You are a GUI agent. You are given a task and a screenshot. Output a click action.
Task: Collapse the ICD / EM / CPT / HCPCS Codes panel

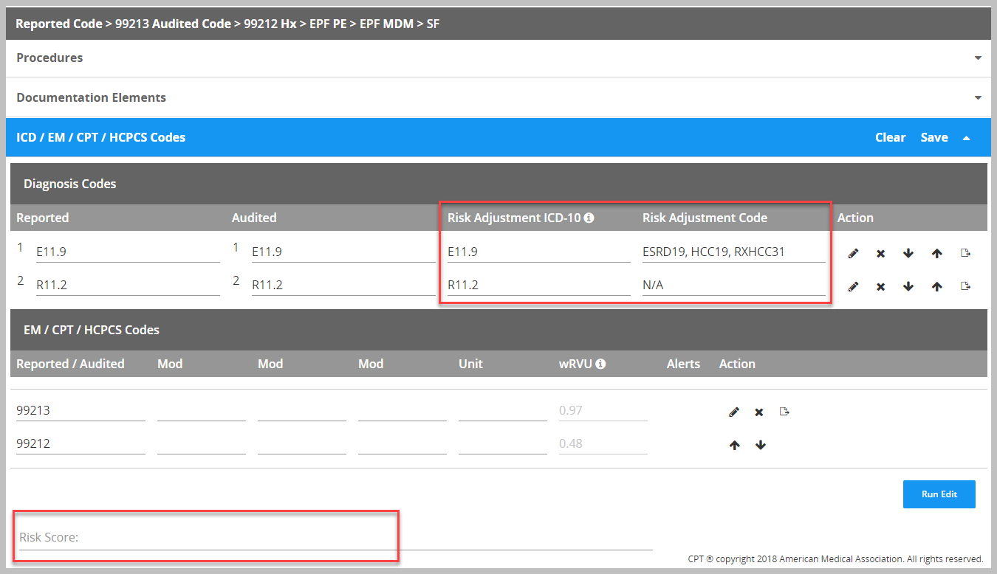[967, 138]
